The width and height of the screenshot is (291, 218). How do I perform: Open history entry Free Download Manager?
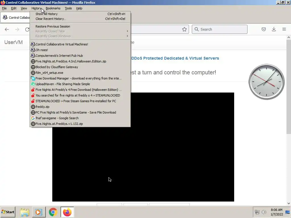pyautogui.click(x=80, y=78)
